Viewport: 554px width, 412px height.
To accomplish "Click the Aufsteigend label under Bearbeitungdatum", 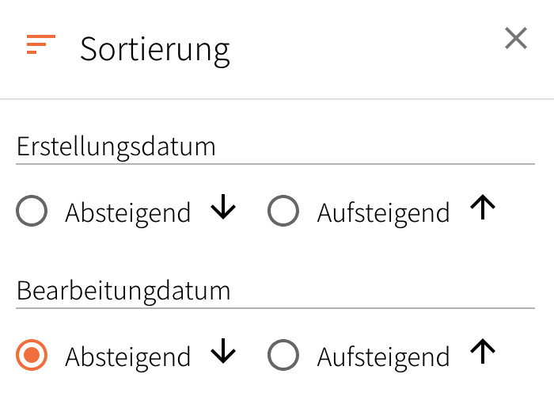I will point(383,357).
